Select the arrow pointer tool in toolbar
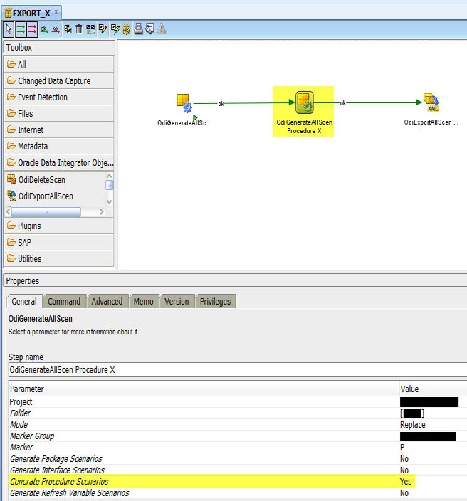The height and width of the screenshot is (501, 467). pyautogui.click(x=9, y=29)
